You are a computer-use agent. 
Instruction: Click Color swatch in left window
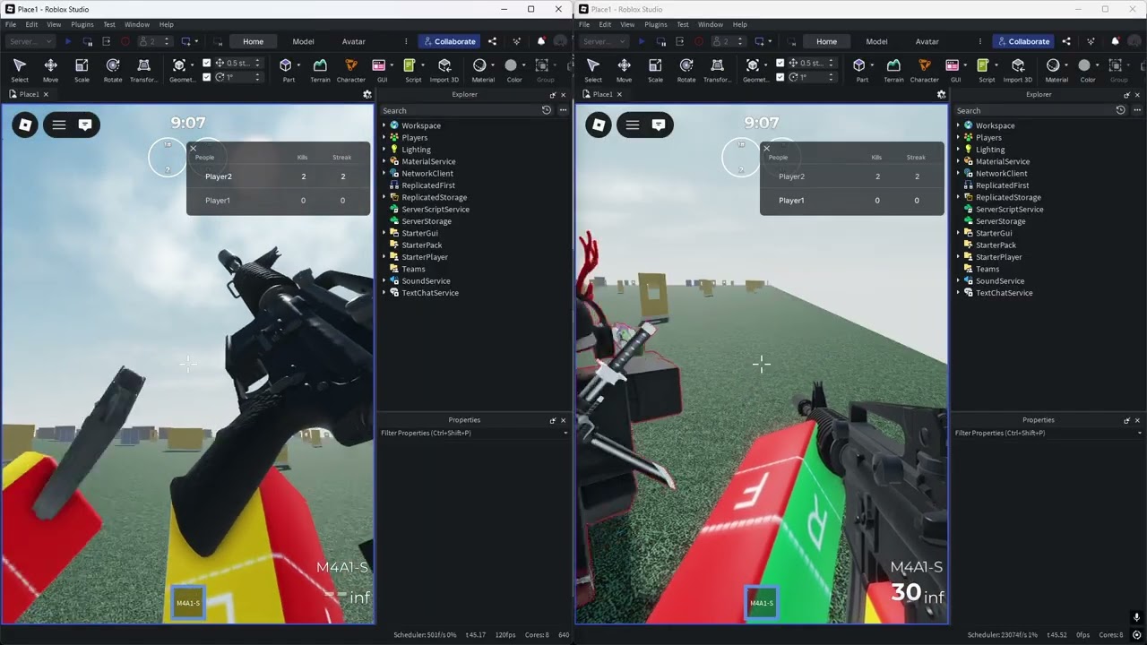(x=511, y=65)
